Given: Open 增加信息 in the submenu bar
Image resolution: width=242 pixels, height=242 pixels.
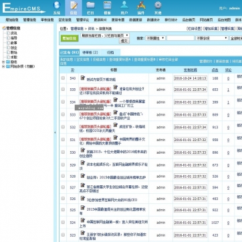Looking at the screenshot, I should 12,19.
